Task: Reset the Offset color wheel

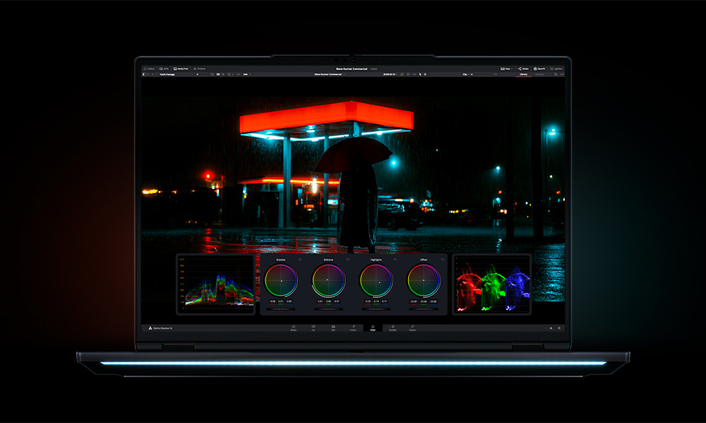Action: point(443,259)
